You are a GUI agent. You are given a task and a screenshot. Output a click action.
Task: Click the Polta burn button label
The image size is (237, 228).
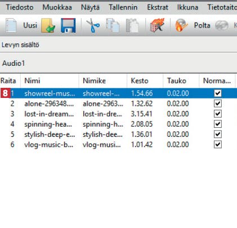pyautogui.click(x=202, y=25)
